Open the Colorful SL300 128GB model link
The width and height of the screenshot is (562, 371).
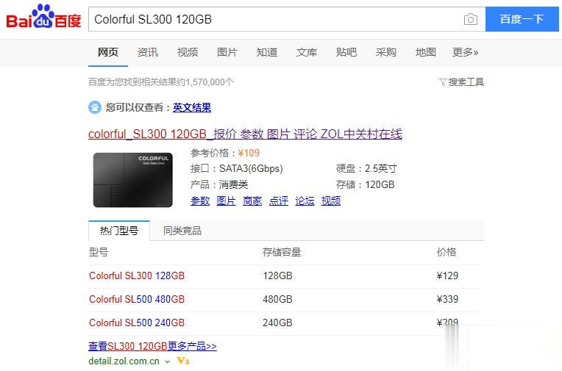point(137,275)
